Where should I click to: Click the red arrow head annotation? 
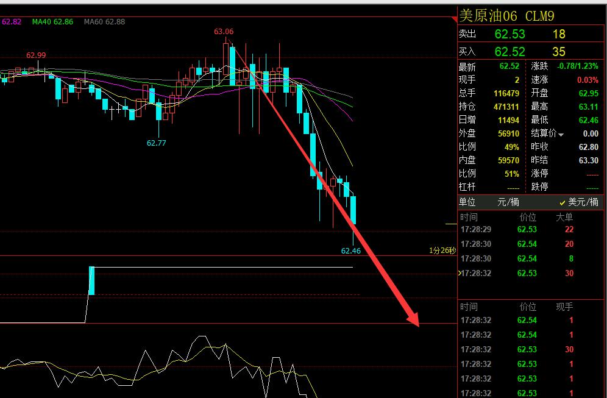[x=413, y=319]
